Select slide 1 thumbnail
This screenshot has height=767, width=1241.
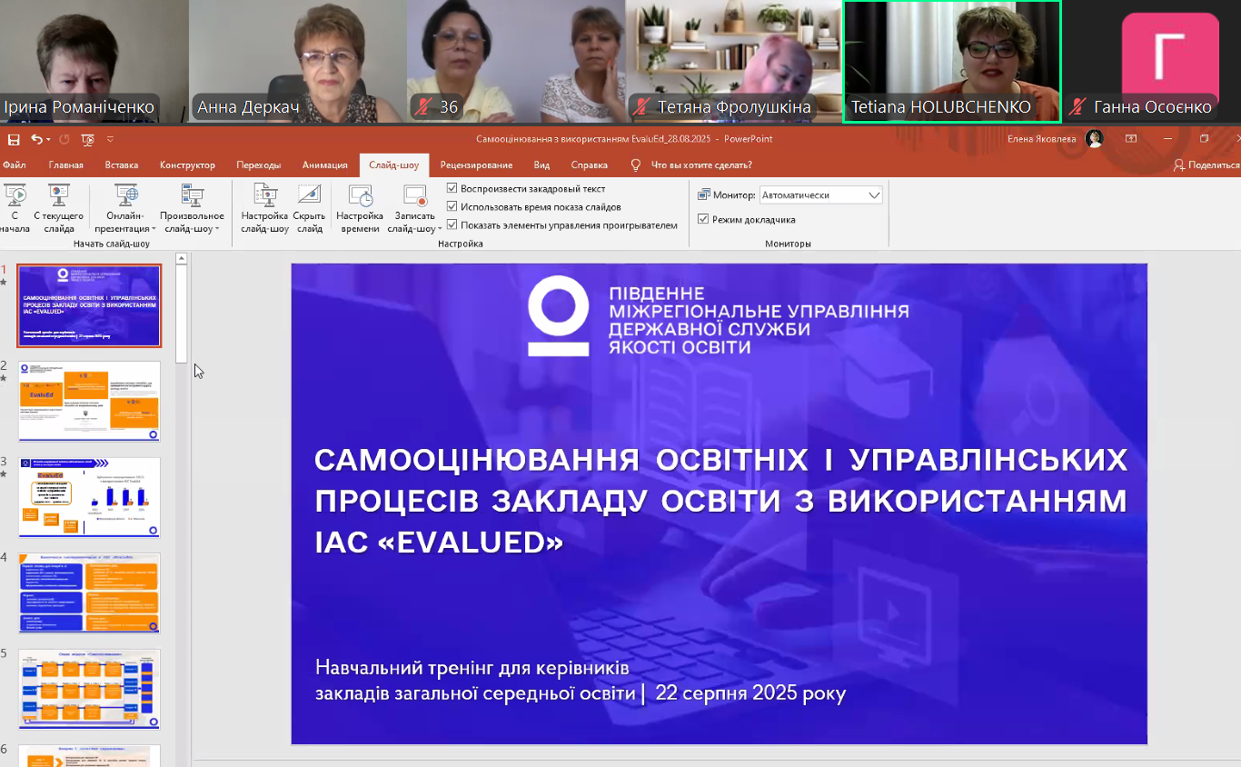tap(89, 306)
